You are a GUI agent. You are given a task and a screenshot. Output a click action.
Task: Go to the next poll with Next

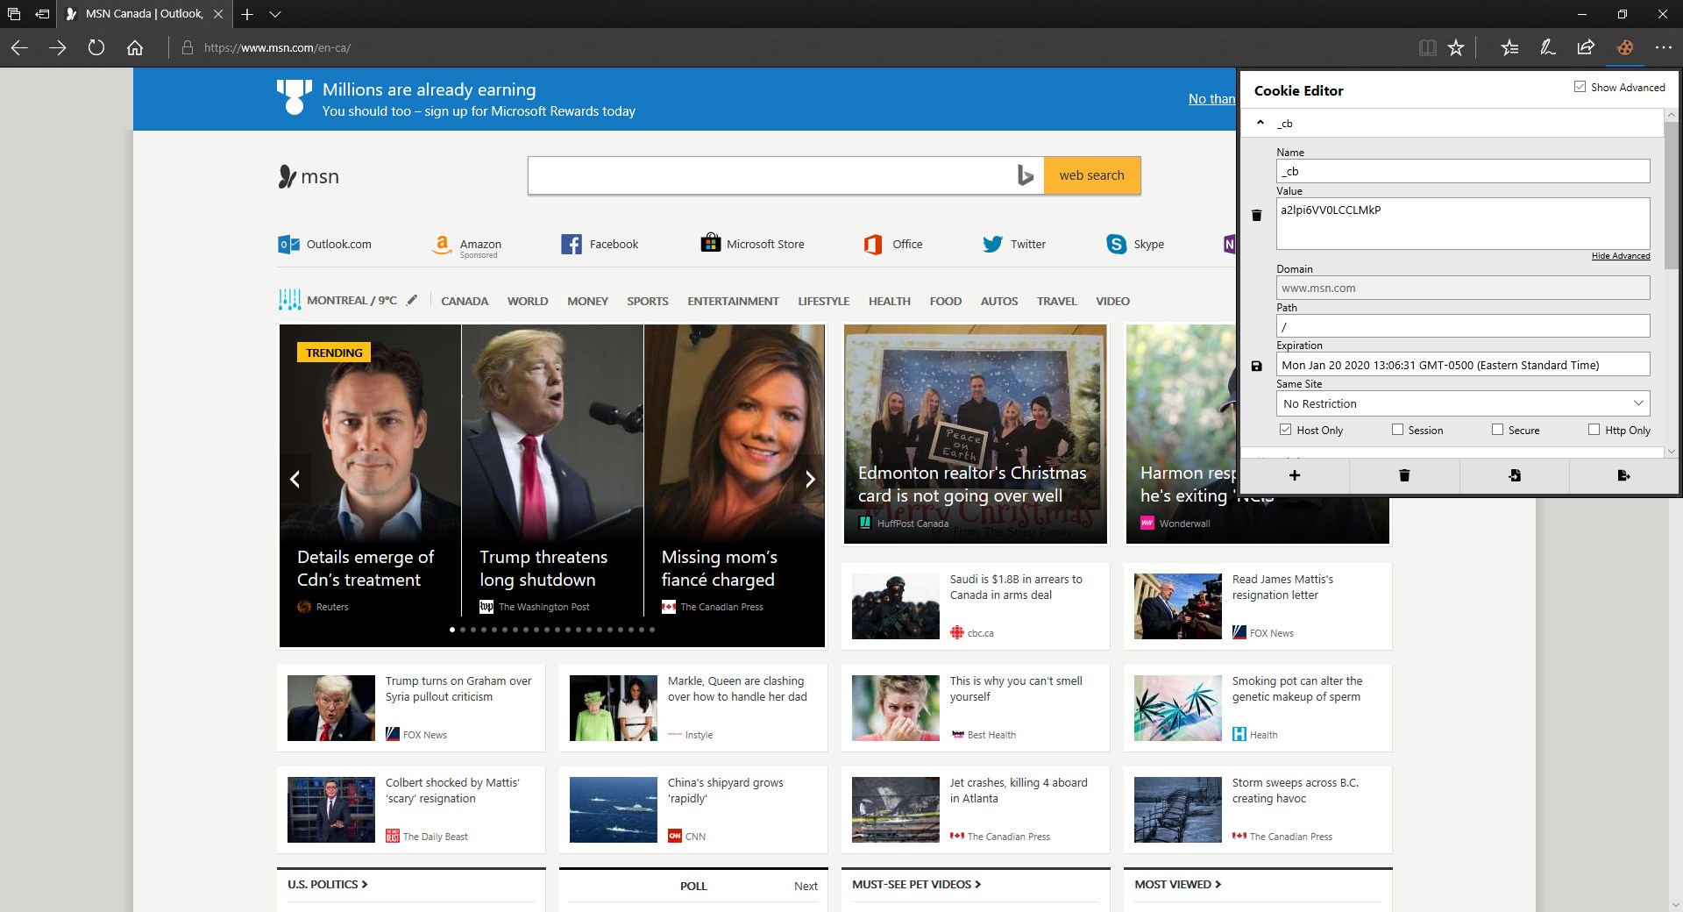[806, 886]
